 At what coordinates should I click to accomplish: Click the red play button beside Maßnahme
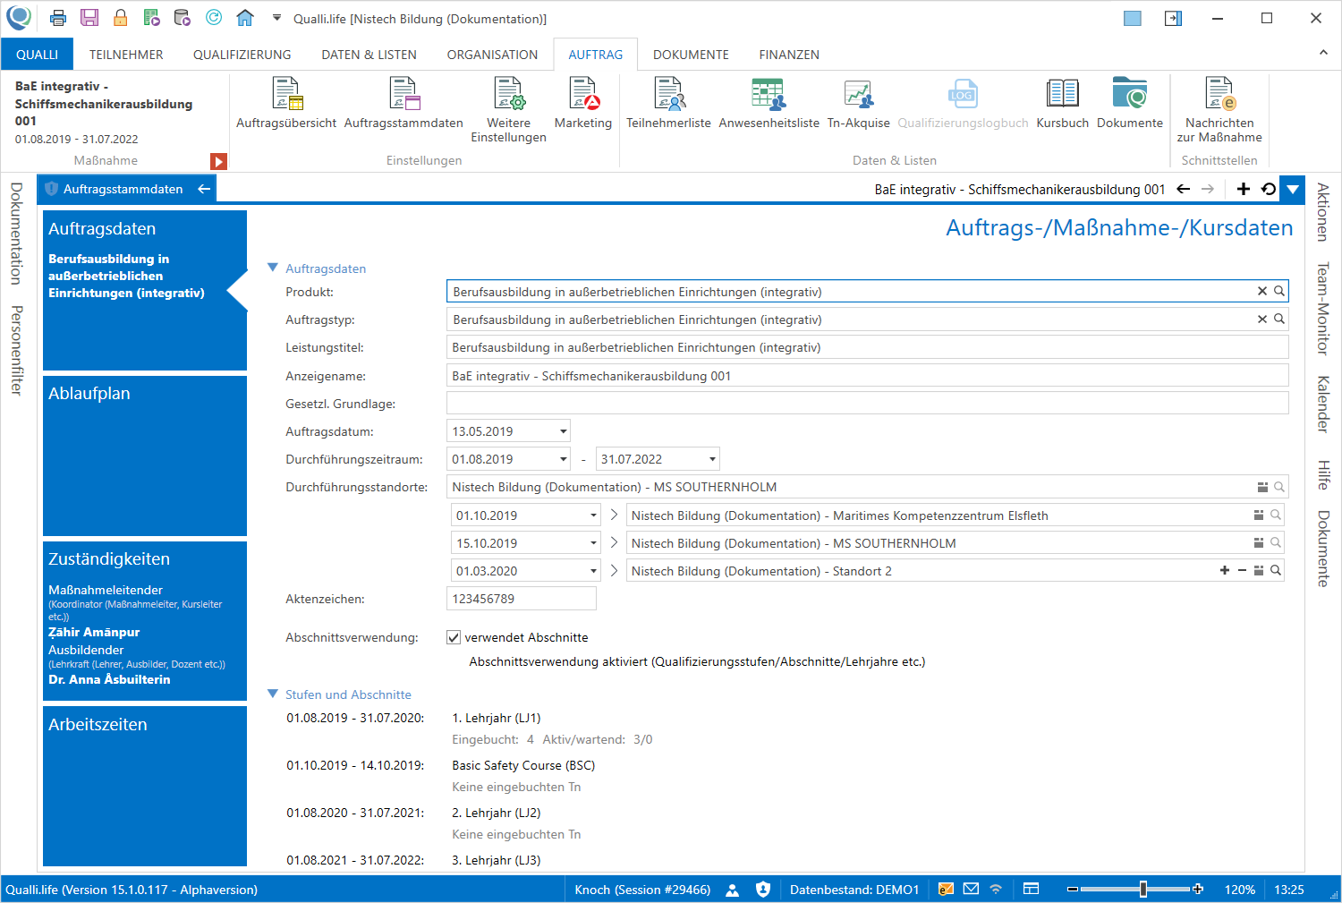click(x=218, y=161)
